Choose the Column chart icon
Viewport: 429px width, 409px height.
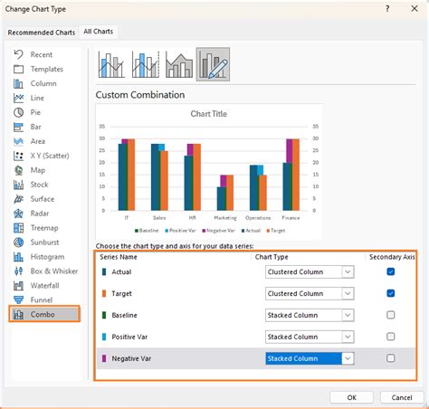point(18,83)
